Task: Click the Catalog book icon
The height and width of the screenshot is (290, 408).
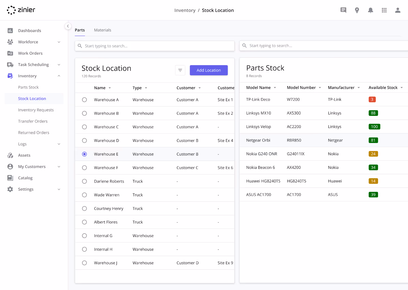Action: pos(10,178)
